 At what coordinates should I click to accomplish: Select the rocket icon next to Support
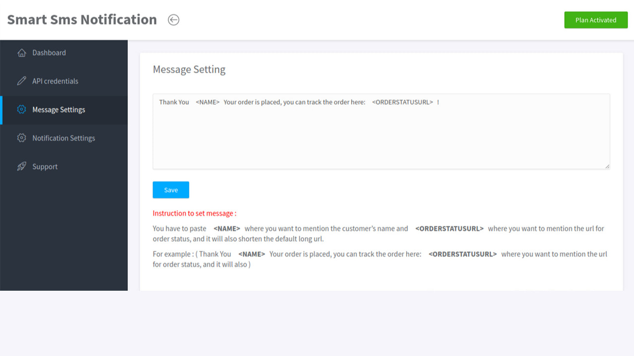click(x=21, y=167)
